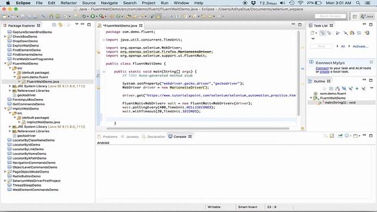Click Collapse All in Package Explorer
The width and height of the screenshot is (377, 212).
[x=54, y=25]
